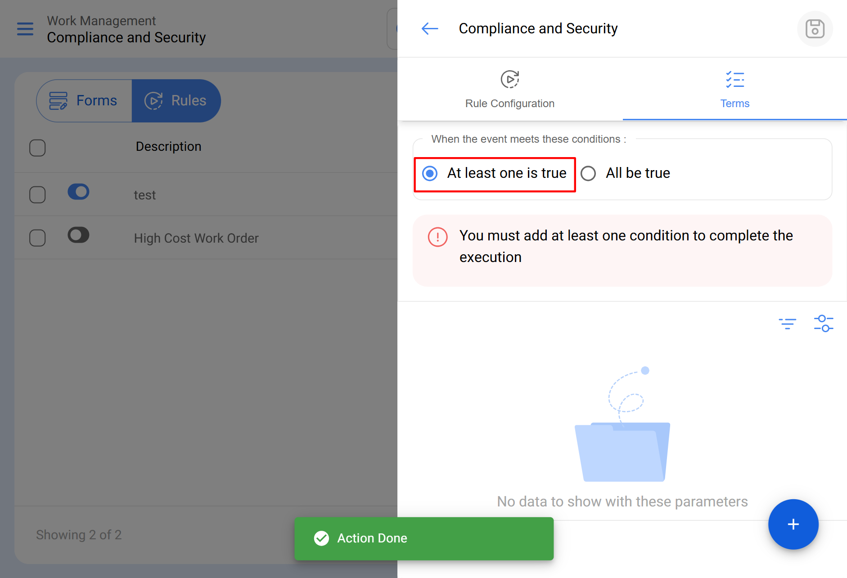Check the select-all header checkbox
847x578 pixels.
pos(37,148)
